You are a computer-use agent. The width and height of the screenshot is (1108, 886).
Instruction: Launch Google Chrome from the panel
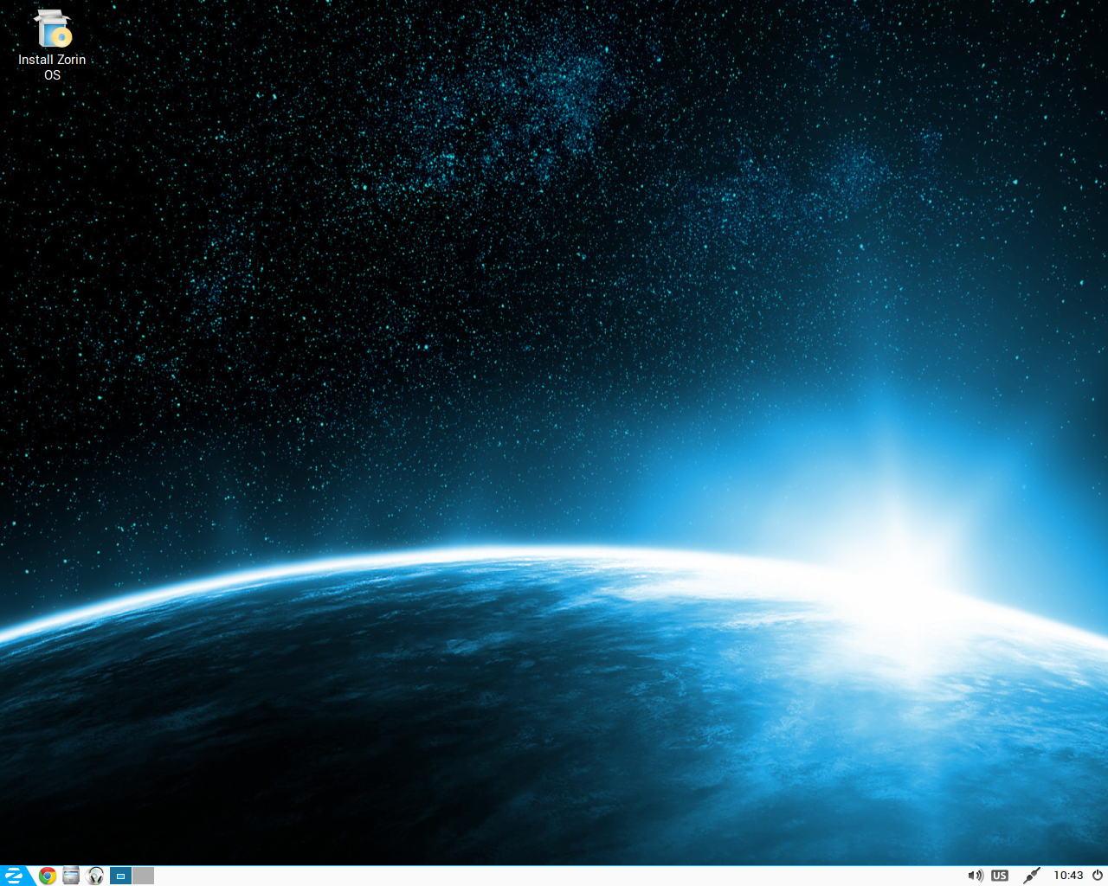click(x=48, y=876)
